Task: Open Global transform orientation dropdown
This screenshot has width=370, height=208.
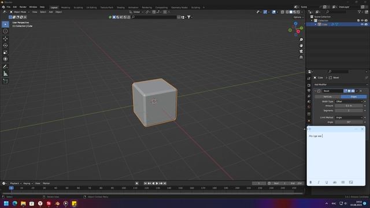Action: coord(136,12)
